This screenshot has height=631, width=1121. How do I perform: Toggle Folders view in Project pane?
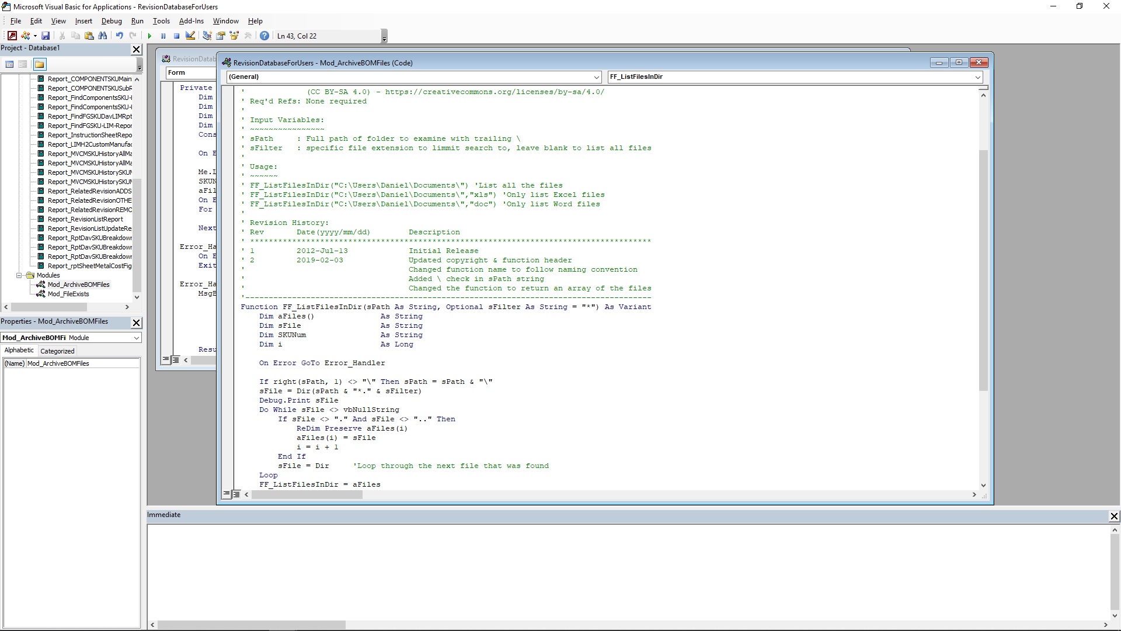tap(39, 64)
